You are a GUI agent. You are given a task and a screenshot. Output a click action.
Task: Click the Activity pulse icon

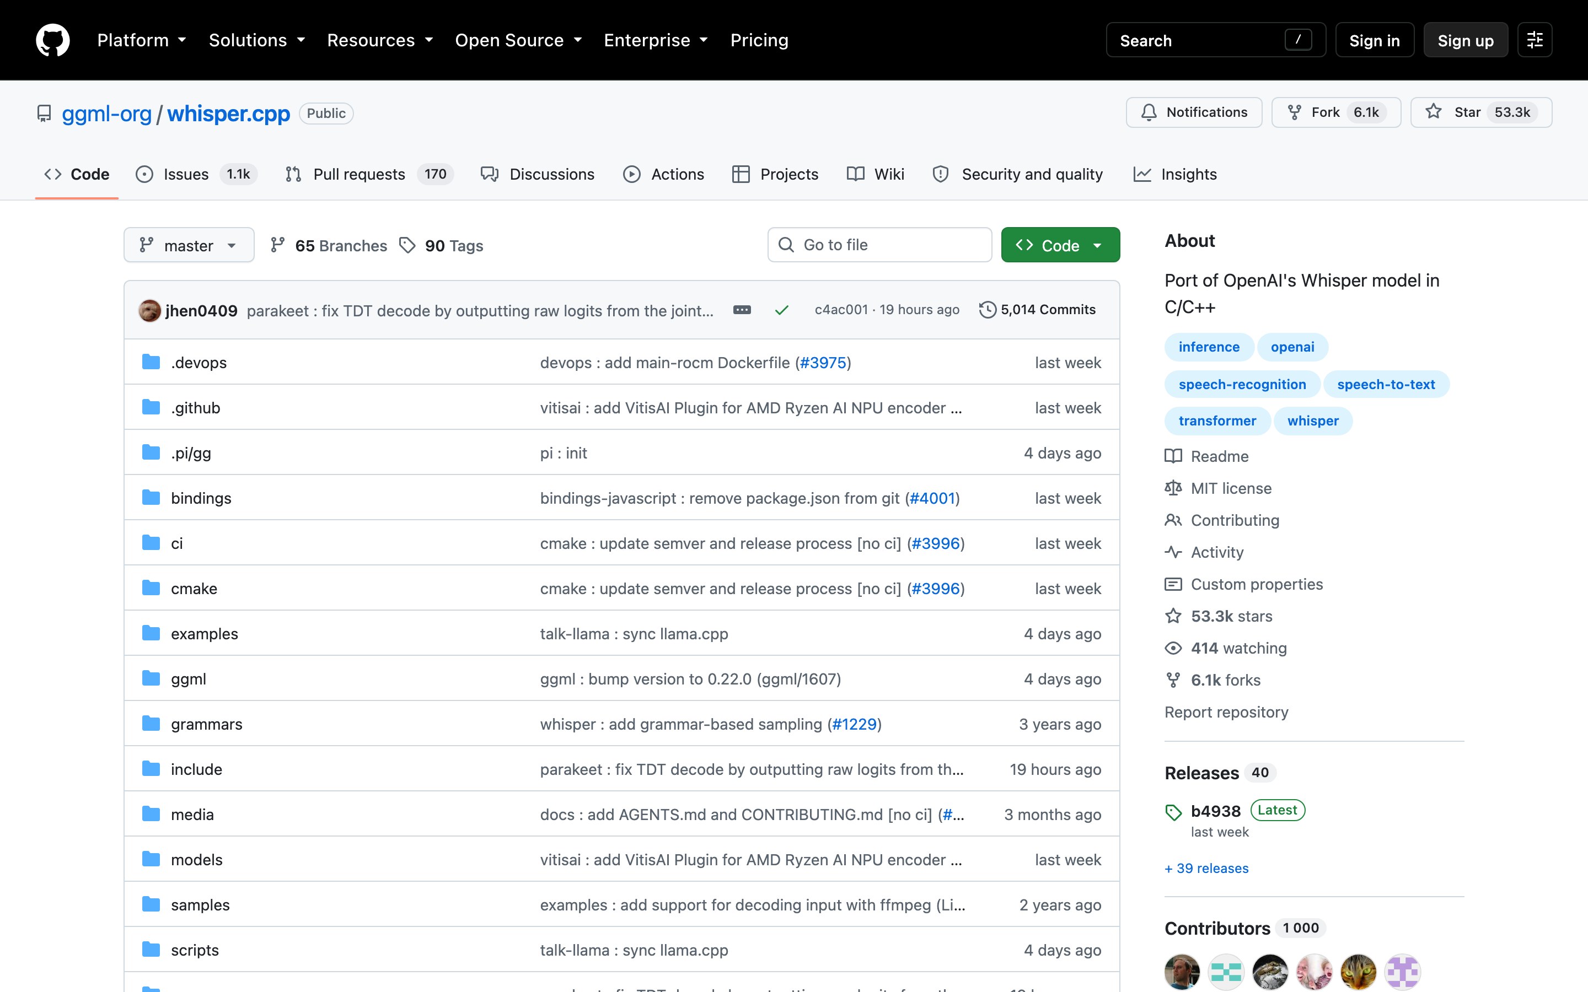point(1173,552)
